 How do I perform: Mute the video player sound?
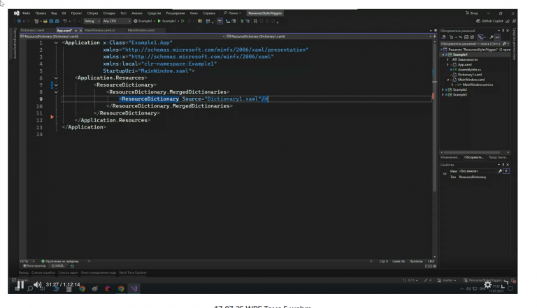(38, 285)
